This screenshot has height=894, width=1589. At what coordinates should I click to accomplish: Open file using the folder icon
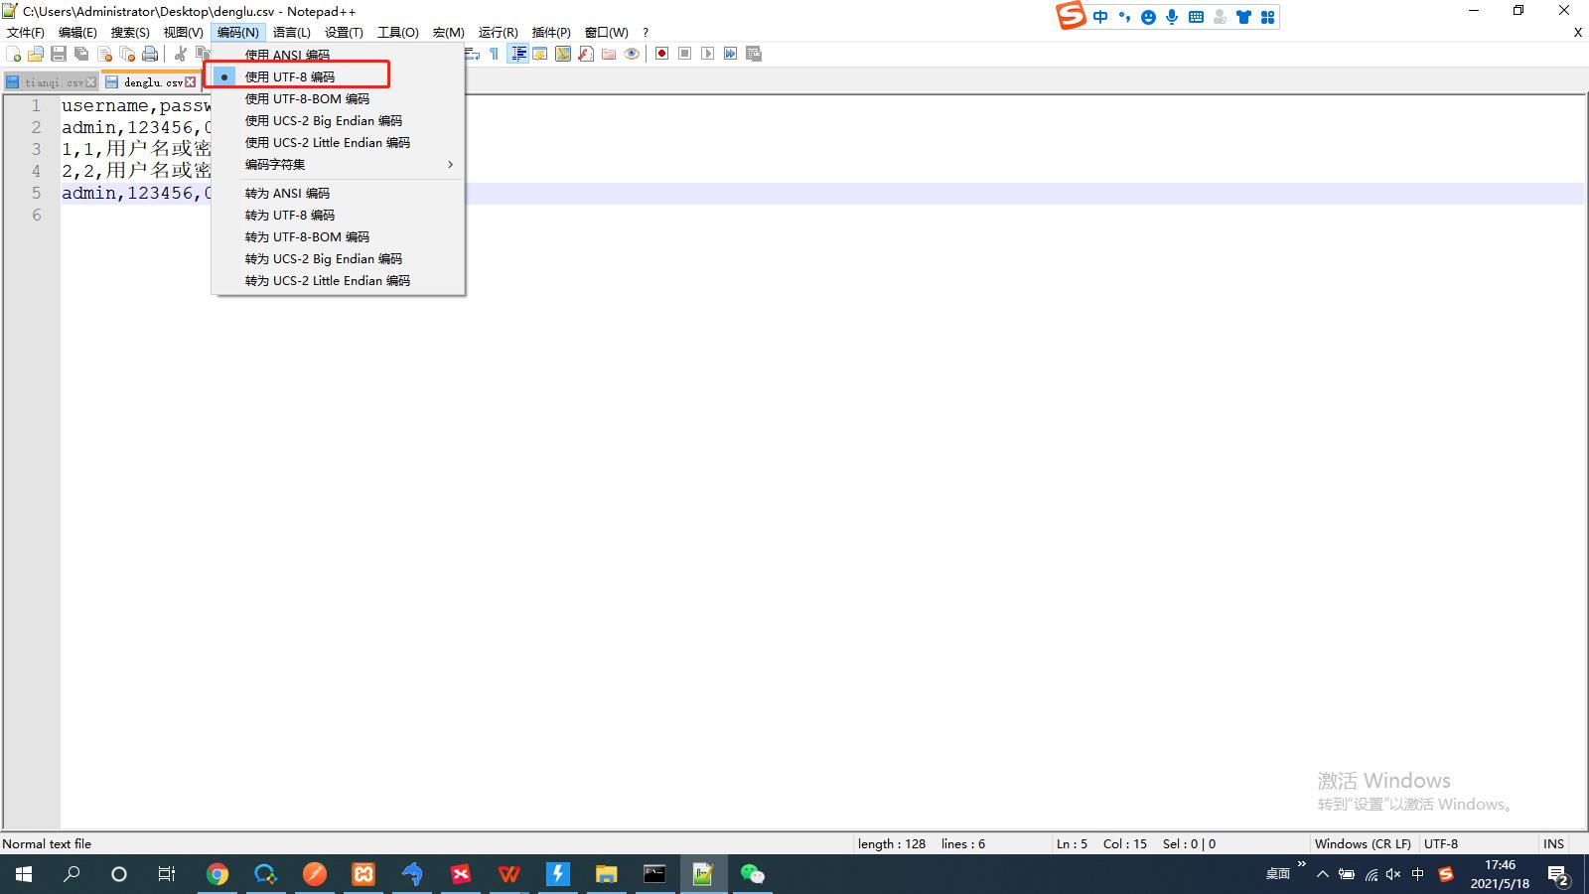click(36, 54)
